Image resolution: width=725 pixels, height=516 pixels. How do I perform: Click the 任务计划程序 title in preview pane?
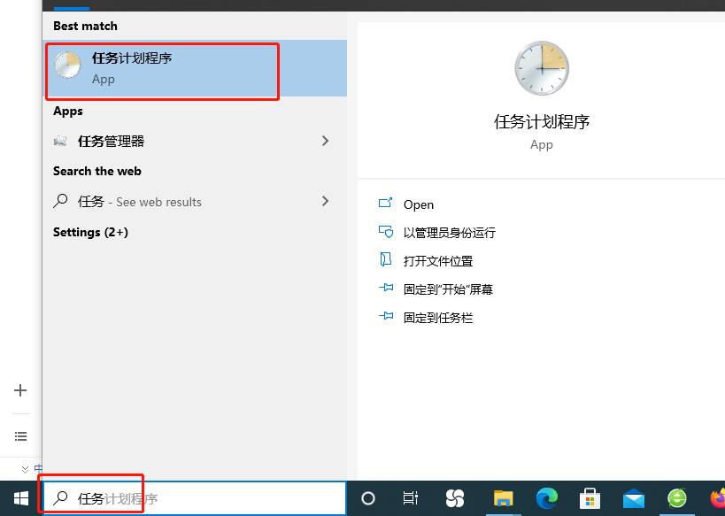click(542, 122)
